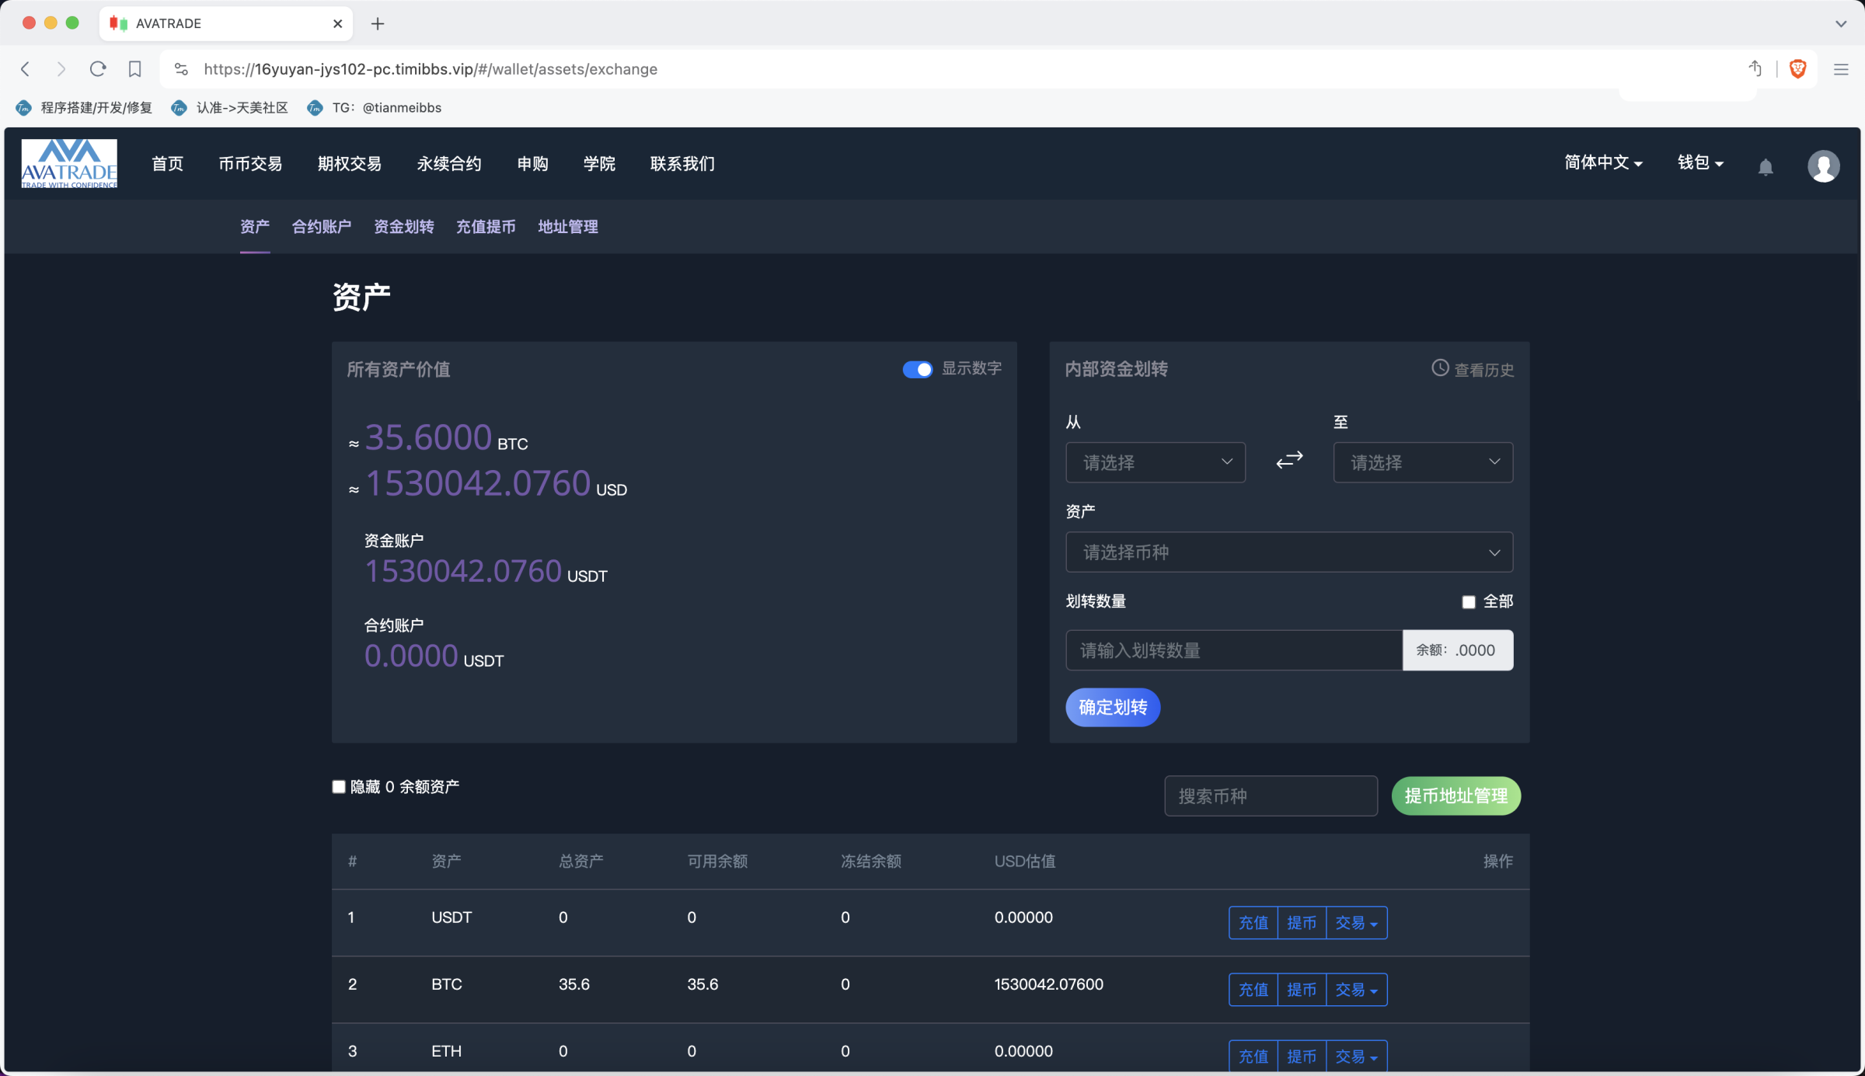Click the notification bell icon
Viewport: 1865px width, 1076px height.
(1766, 167)
